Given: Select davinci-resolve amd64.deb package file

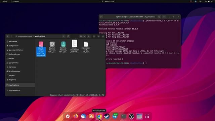Looking at the screenshot, I should click(x=41, y=49).
